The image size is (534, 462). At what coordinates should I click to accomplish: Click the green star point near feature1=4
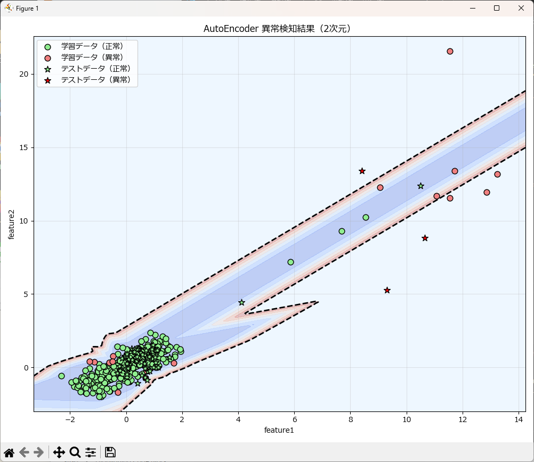tap(241, 302)
